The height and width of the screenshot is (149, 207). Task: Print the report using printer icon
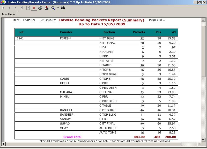[x=40, y=8]
